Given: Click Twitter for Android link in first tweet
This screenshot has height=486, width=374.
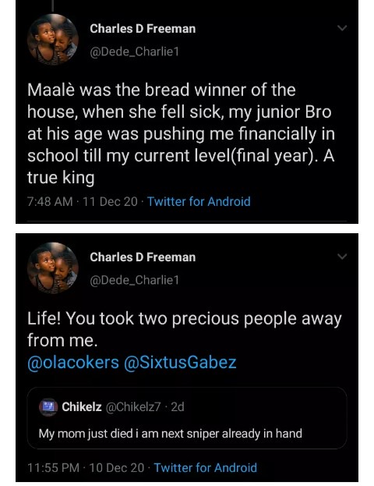Looking at the screenshot, I should click(x=199, y=201).
